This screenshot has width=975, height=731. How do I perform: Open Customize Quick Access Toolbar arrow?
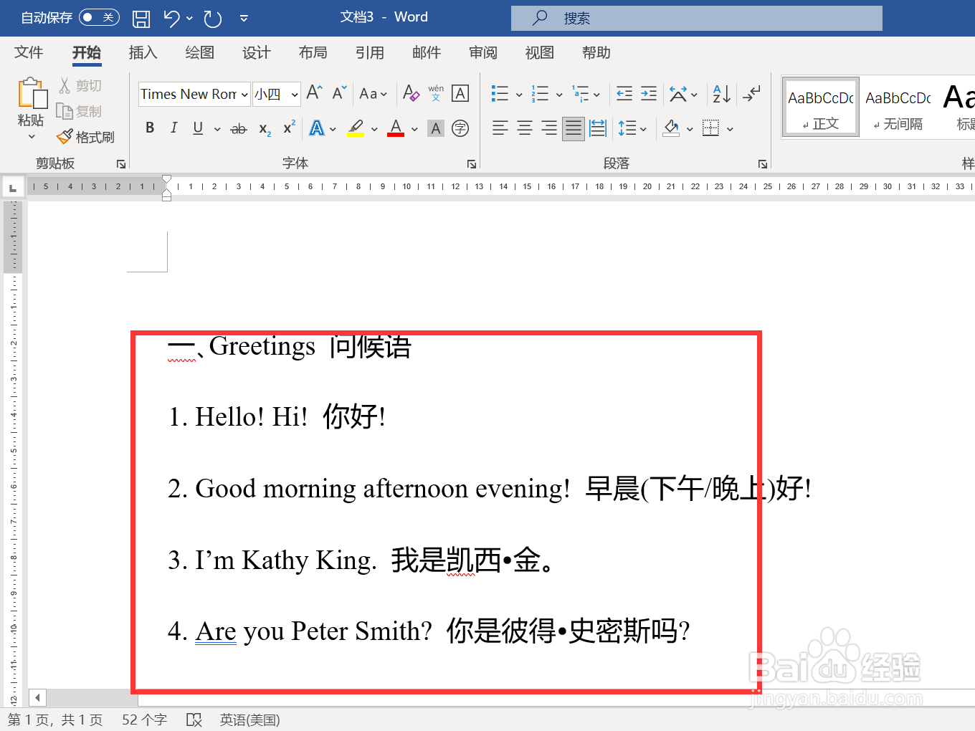pos(244,19)
